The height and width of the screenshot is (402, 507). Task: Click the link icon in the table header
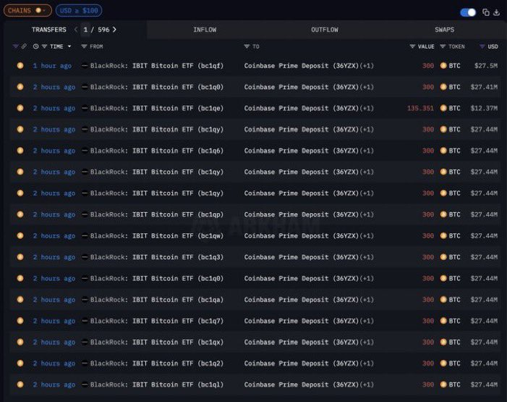(24, 46)
